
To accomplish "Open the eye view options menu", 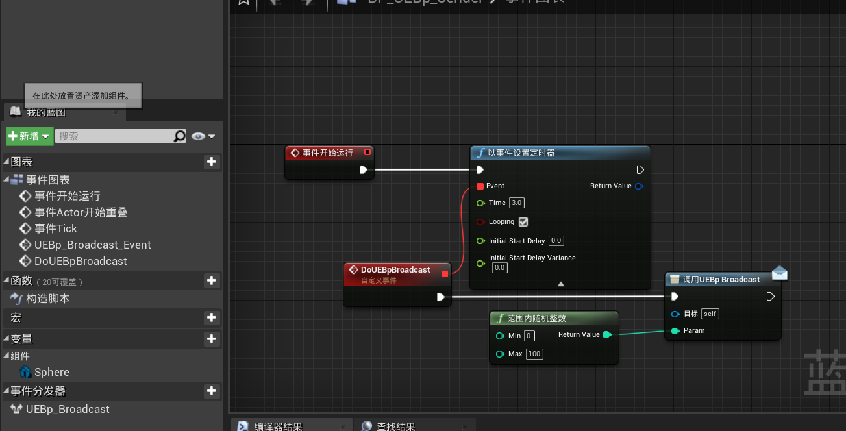I will tap(203, 136).
